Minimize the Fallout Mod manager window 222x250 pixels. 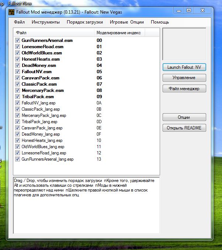coord(179,11)
